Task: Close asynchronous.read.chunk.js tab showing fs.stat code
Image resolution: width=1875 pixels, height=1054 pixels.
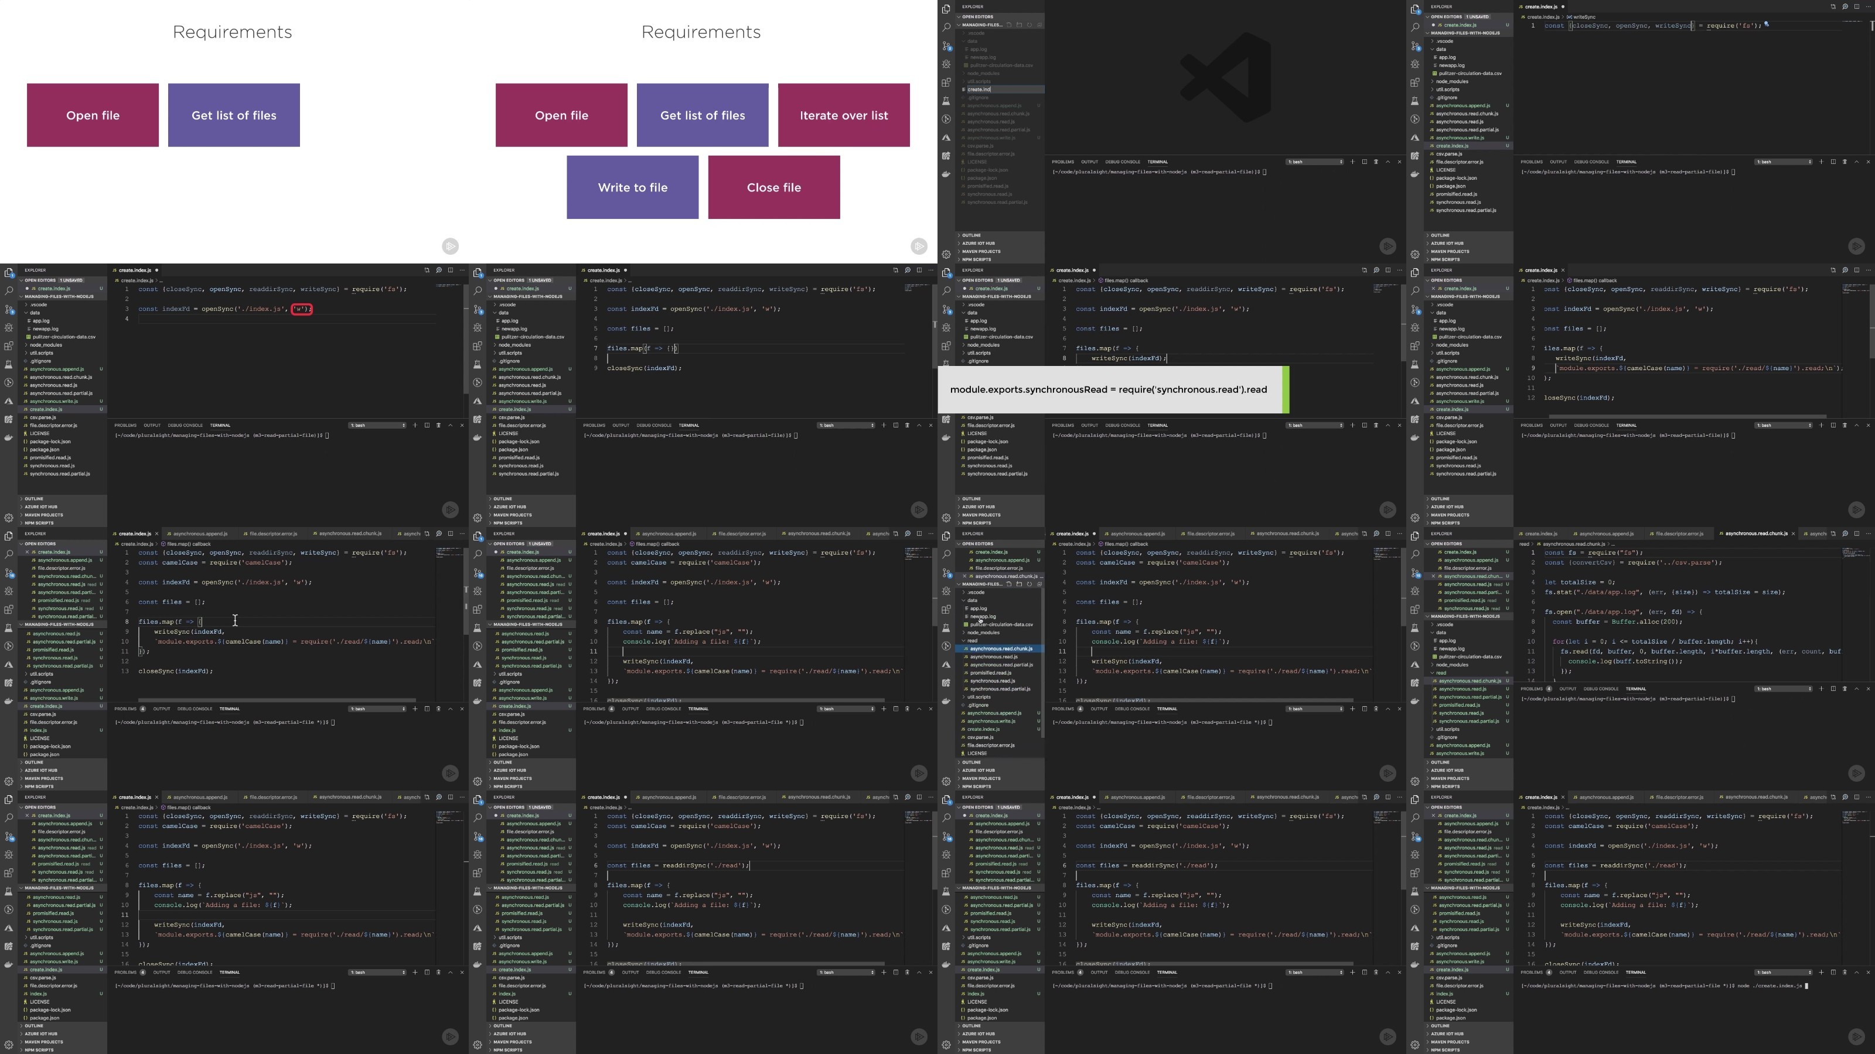Action: tap(1793, 533)
